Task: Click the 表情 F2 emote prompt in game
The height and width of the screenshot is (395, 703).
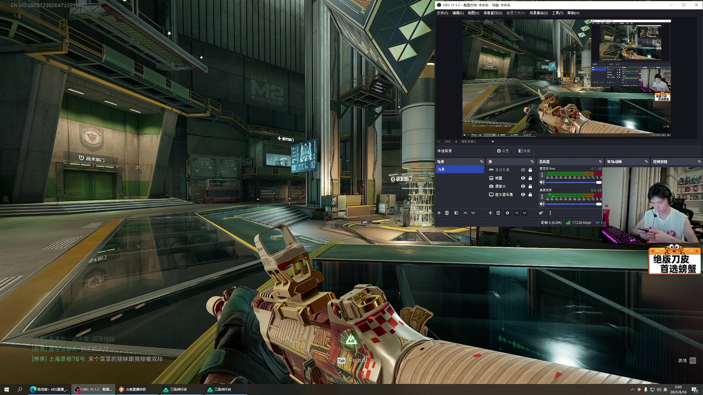Action: tap(687, 361)
